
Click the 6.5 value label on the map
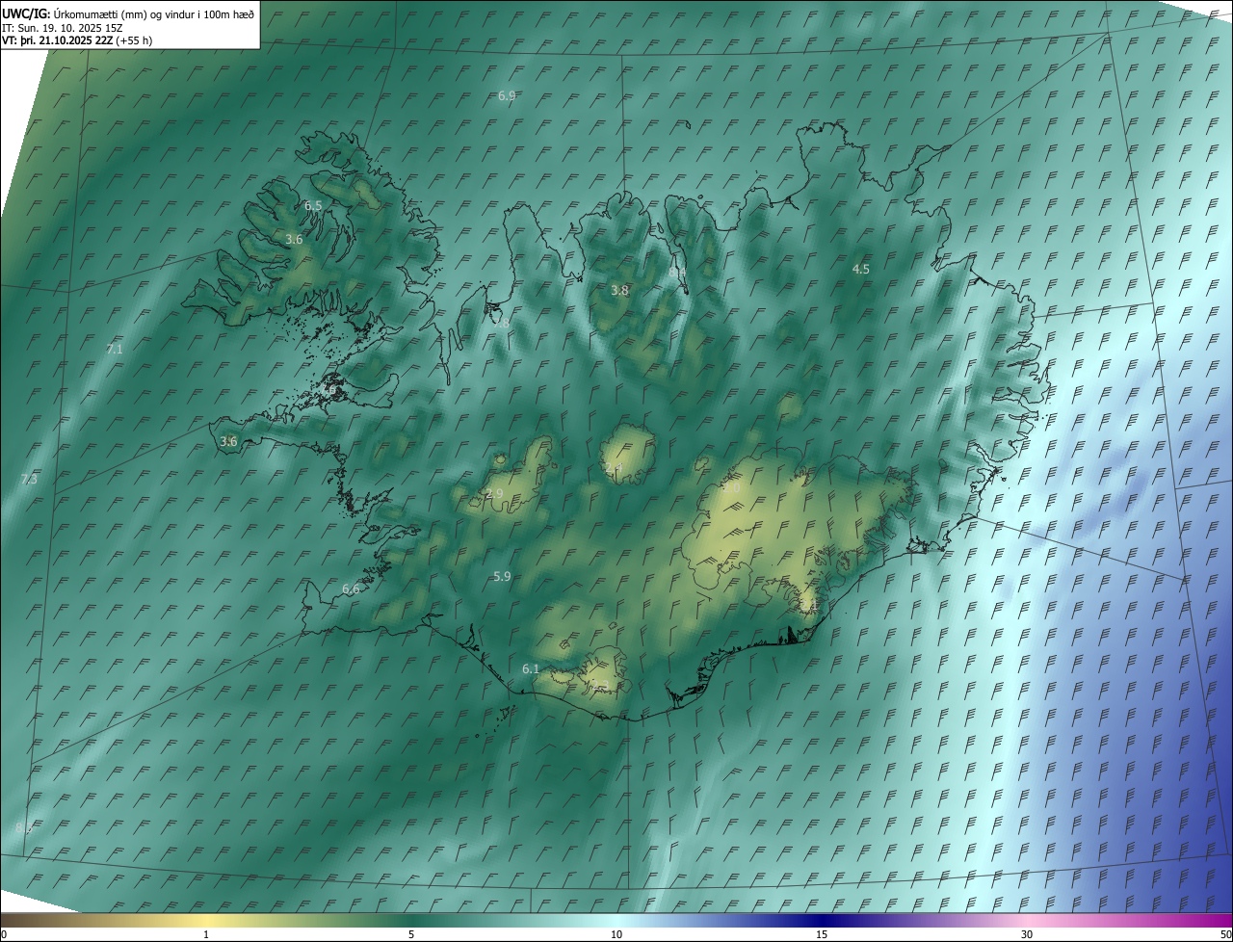coord(313,206)
